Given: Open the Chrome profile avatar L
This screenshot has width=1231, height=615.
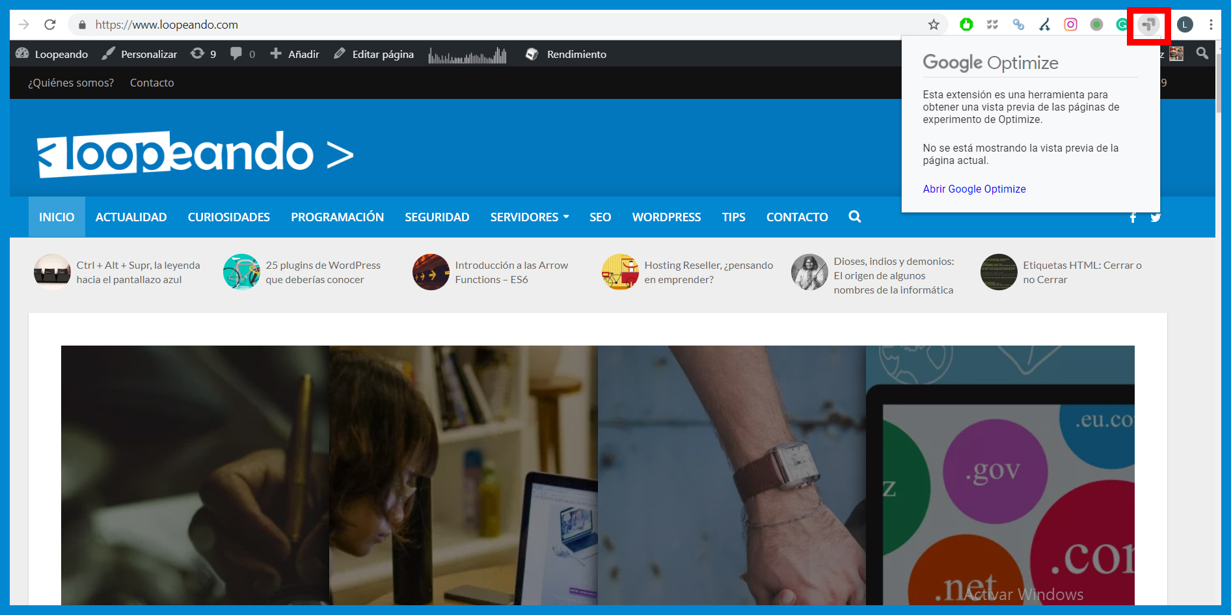Looking at the screenshot, I should point(1185,25).
